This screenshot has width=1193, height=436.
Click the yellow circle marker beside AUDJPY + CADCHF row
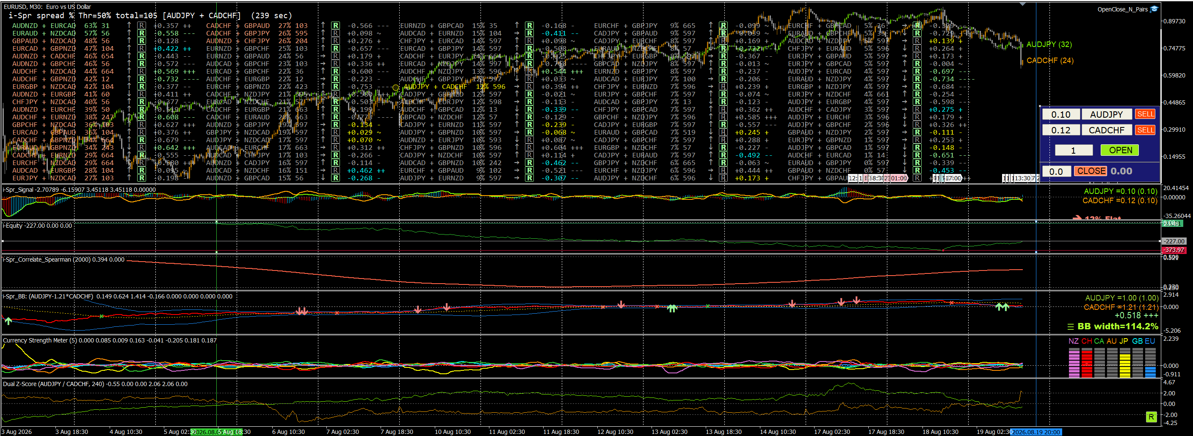tap(395, 87)
